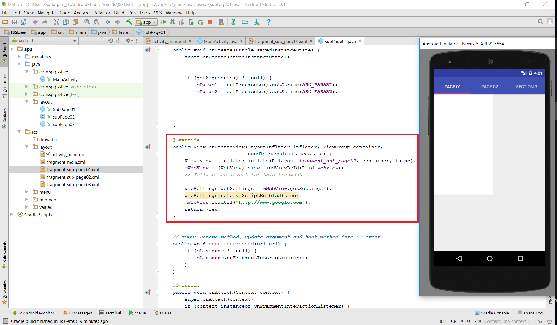Open the app run configuration dropdown
The height and width of the screenshot is (325, 557).
[154, 22]
